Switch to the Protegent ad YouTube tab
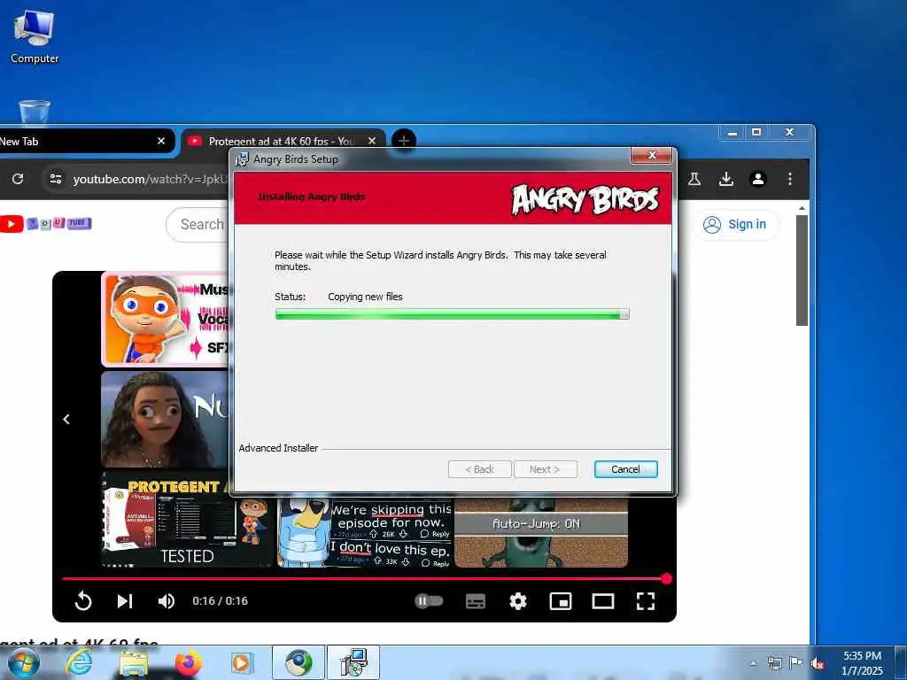 point(281,141)
